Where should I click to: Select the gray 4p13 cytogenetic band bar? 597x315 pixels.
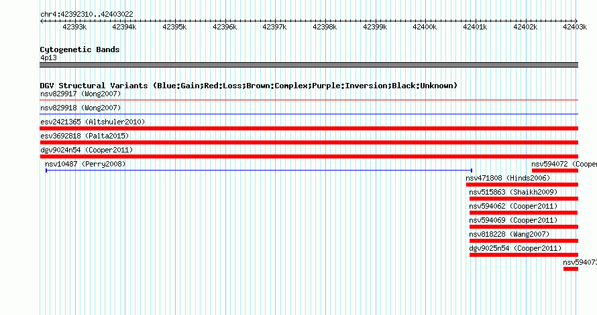(309, 65)
